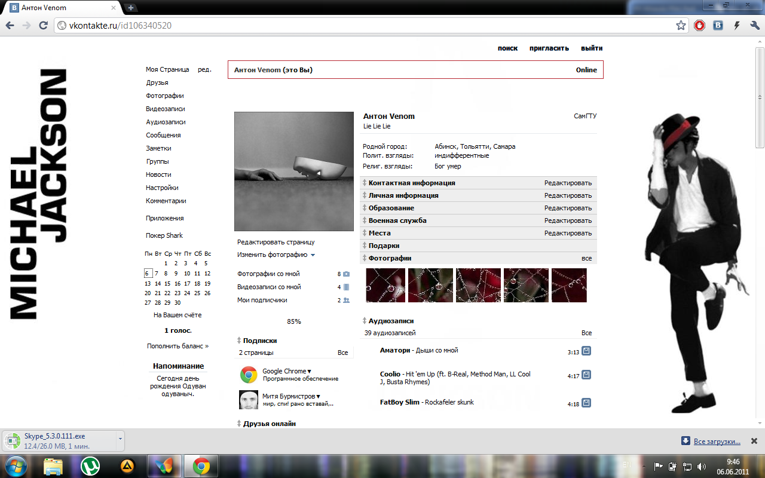Click СамГТУ university link
765x478 pixels.
(x=585, y=117)
